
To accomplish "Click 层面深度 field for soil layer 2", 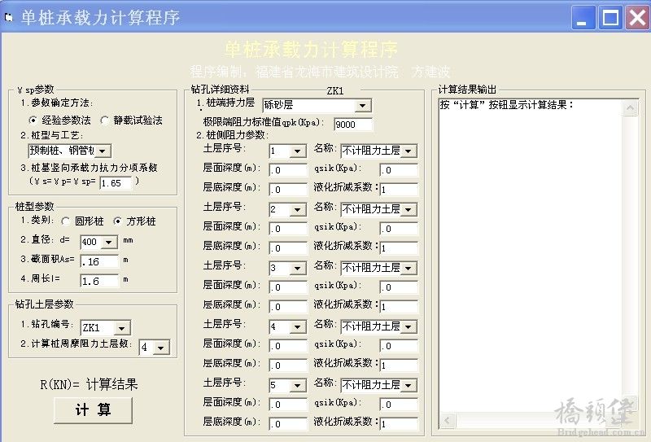I will [288, 229].
